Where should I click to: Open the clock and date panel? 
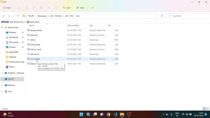point(199,114)
